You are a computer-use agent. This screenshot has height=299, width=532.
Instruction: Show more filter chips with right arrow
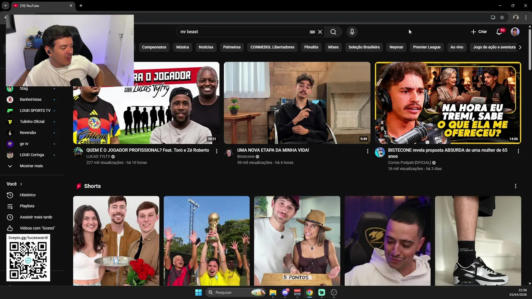point(520,47)
